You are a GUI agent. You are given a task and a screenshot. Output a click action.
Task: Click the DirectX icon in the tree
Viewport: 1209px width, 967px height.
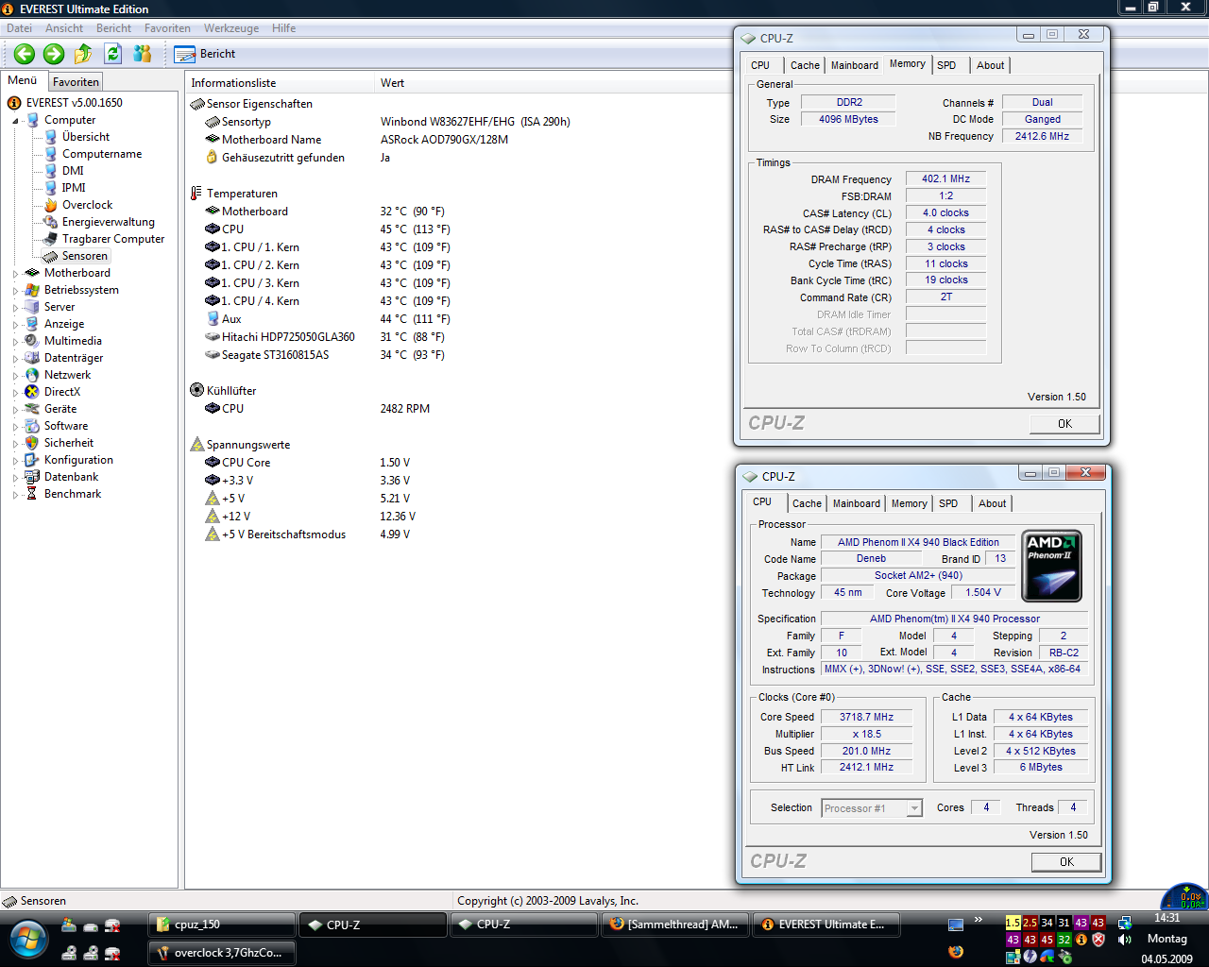click(32, 392)
